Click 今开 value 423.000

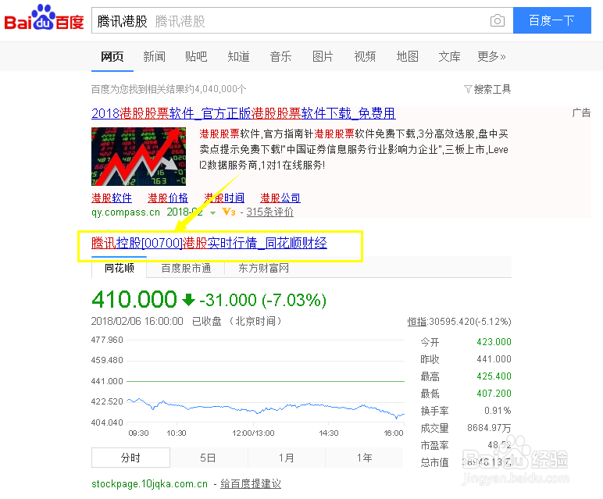coord(494,342)
